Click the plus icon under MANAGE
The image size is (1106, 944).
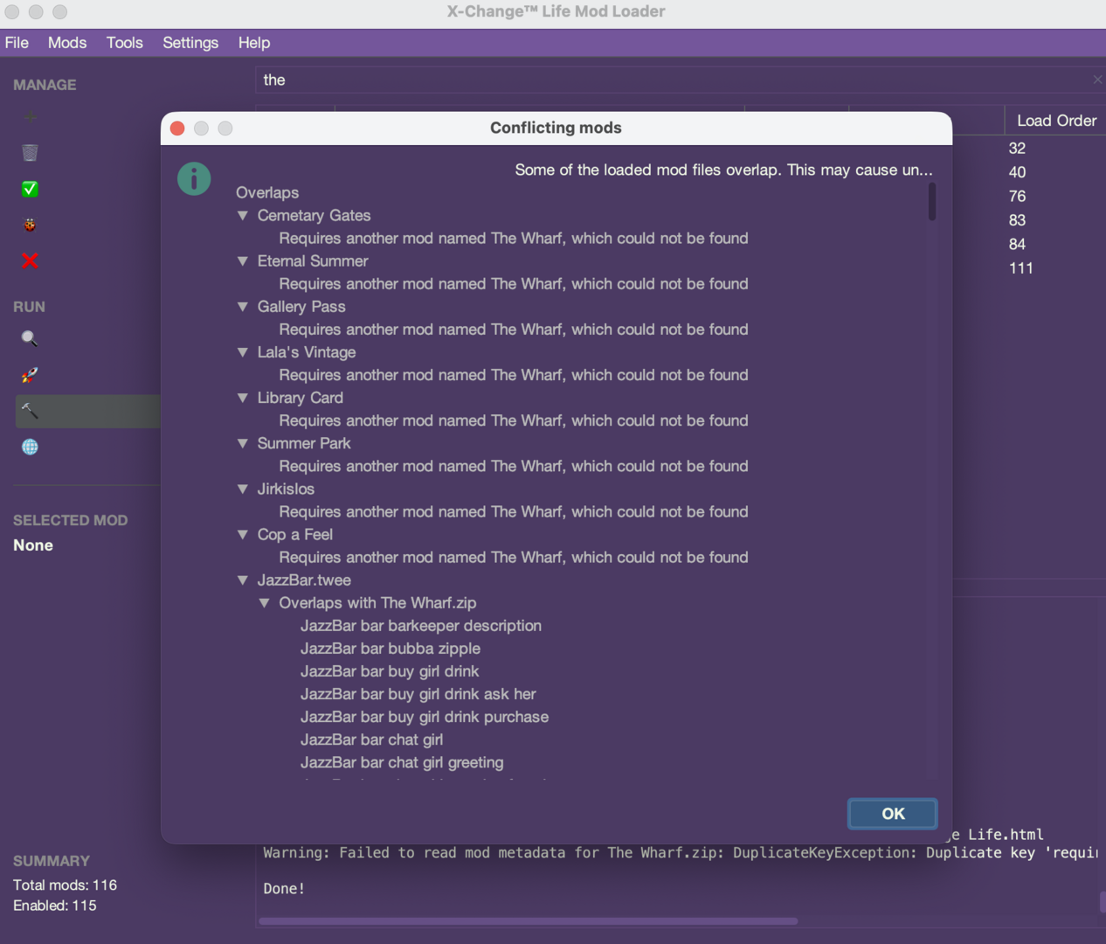tap(30, 117)
